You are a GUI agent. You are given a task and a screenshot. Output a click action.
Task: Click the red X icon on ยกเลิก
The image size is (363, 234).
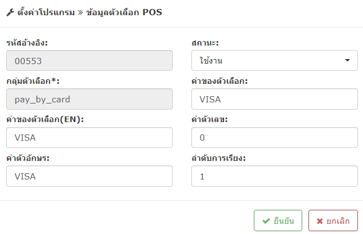click(x=320, y=221)
